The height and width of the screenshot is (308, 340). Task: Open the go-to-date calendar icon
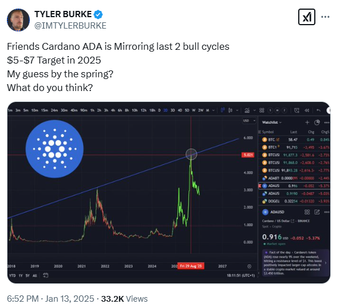(46, 275)
